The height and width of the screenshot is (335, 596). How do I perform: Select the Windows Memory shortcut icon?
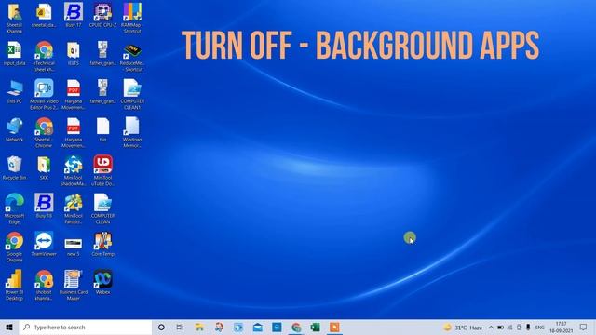tap(132, 127)
